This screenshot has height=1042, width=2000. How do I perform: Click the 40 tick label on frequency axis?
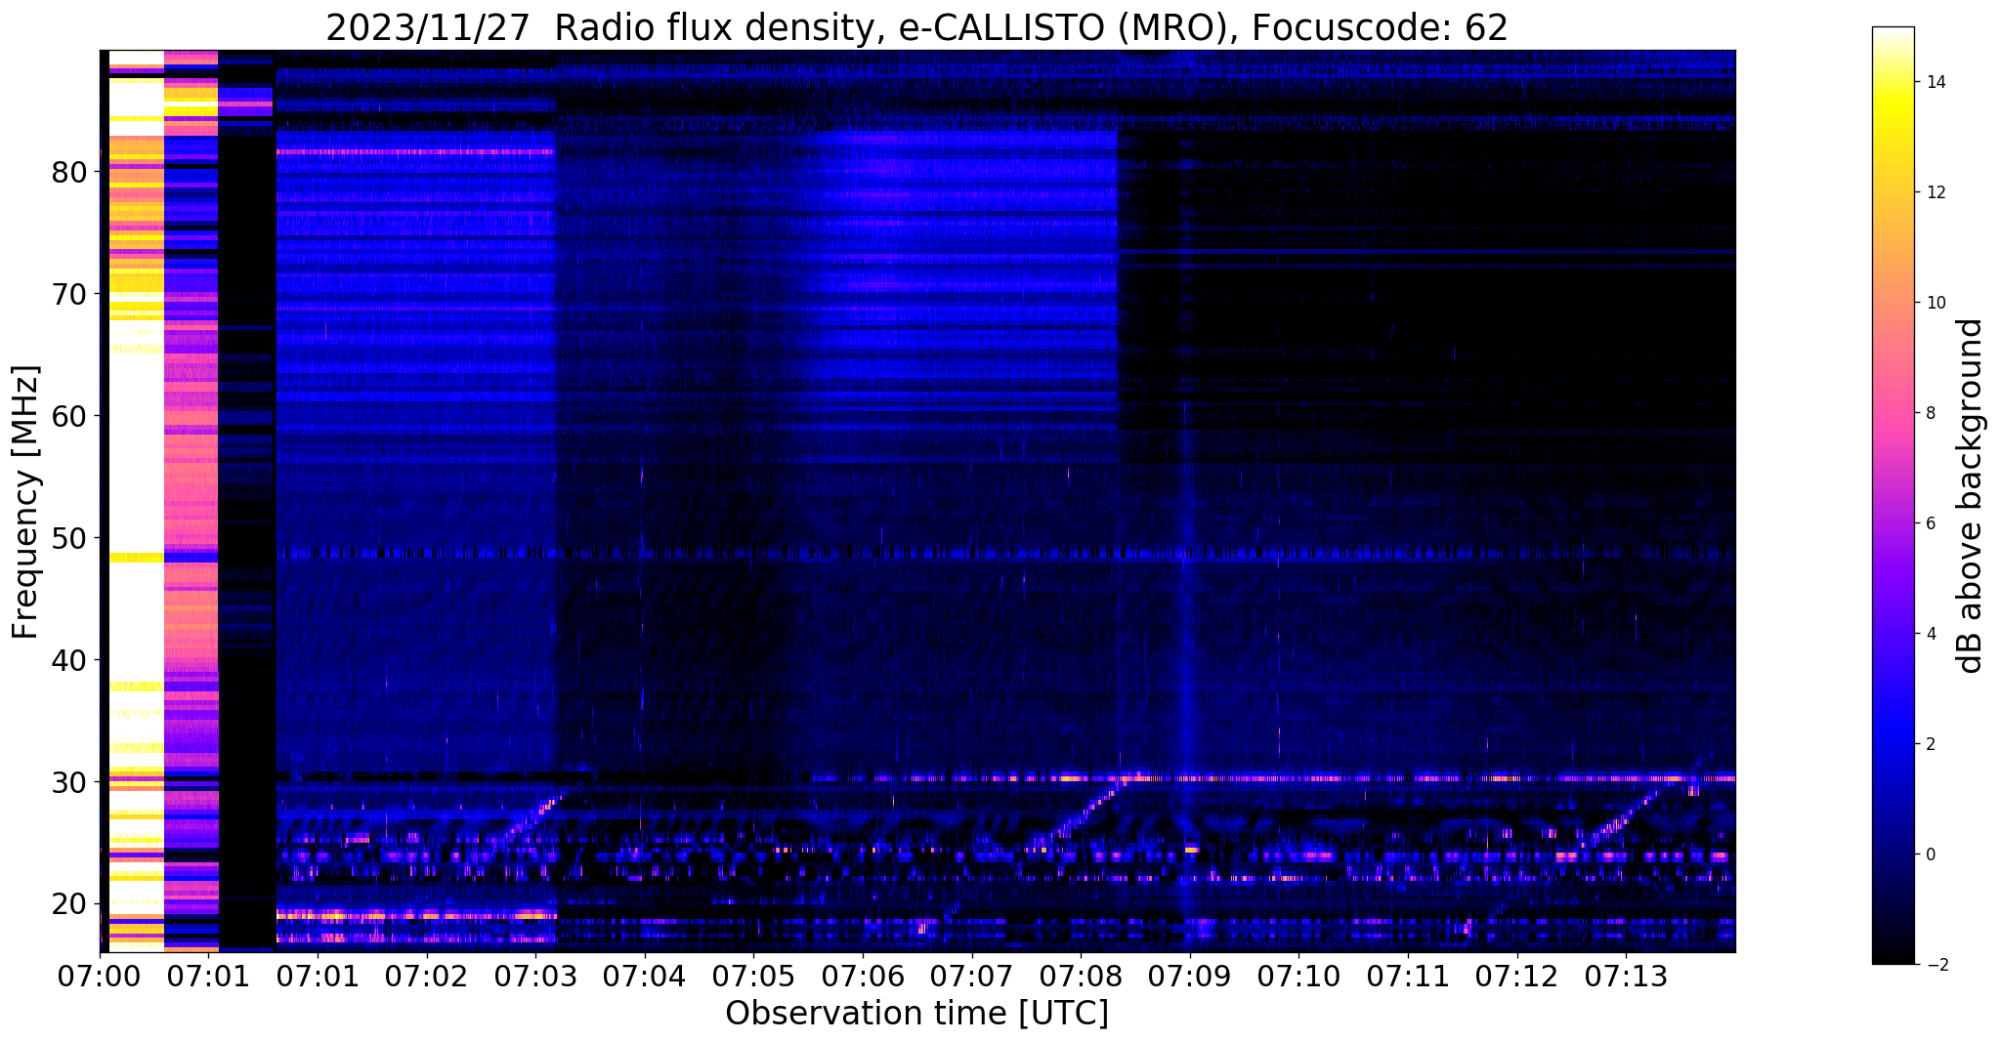click(69, 661)
